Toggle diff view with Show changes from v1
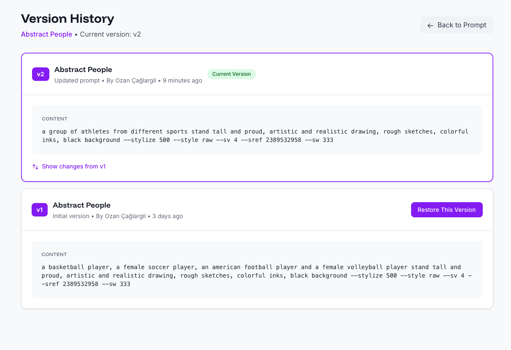Image resolution: width=511 pixels, height=350 pixels. pyautogui.click(x=74, y=166)
